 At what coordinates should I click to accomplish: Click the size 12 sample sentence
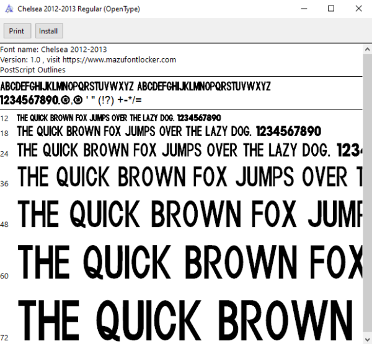(x=119, y=118)
